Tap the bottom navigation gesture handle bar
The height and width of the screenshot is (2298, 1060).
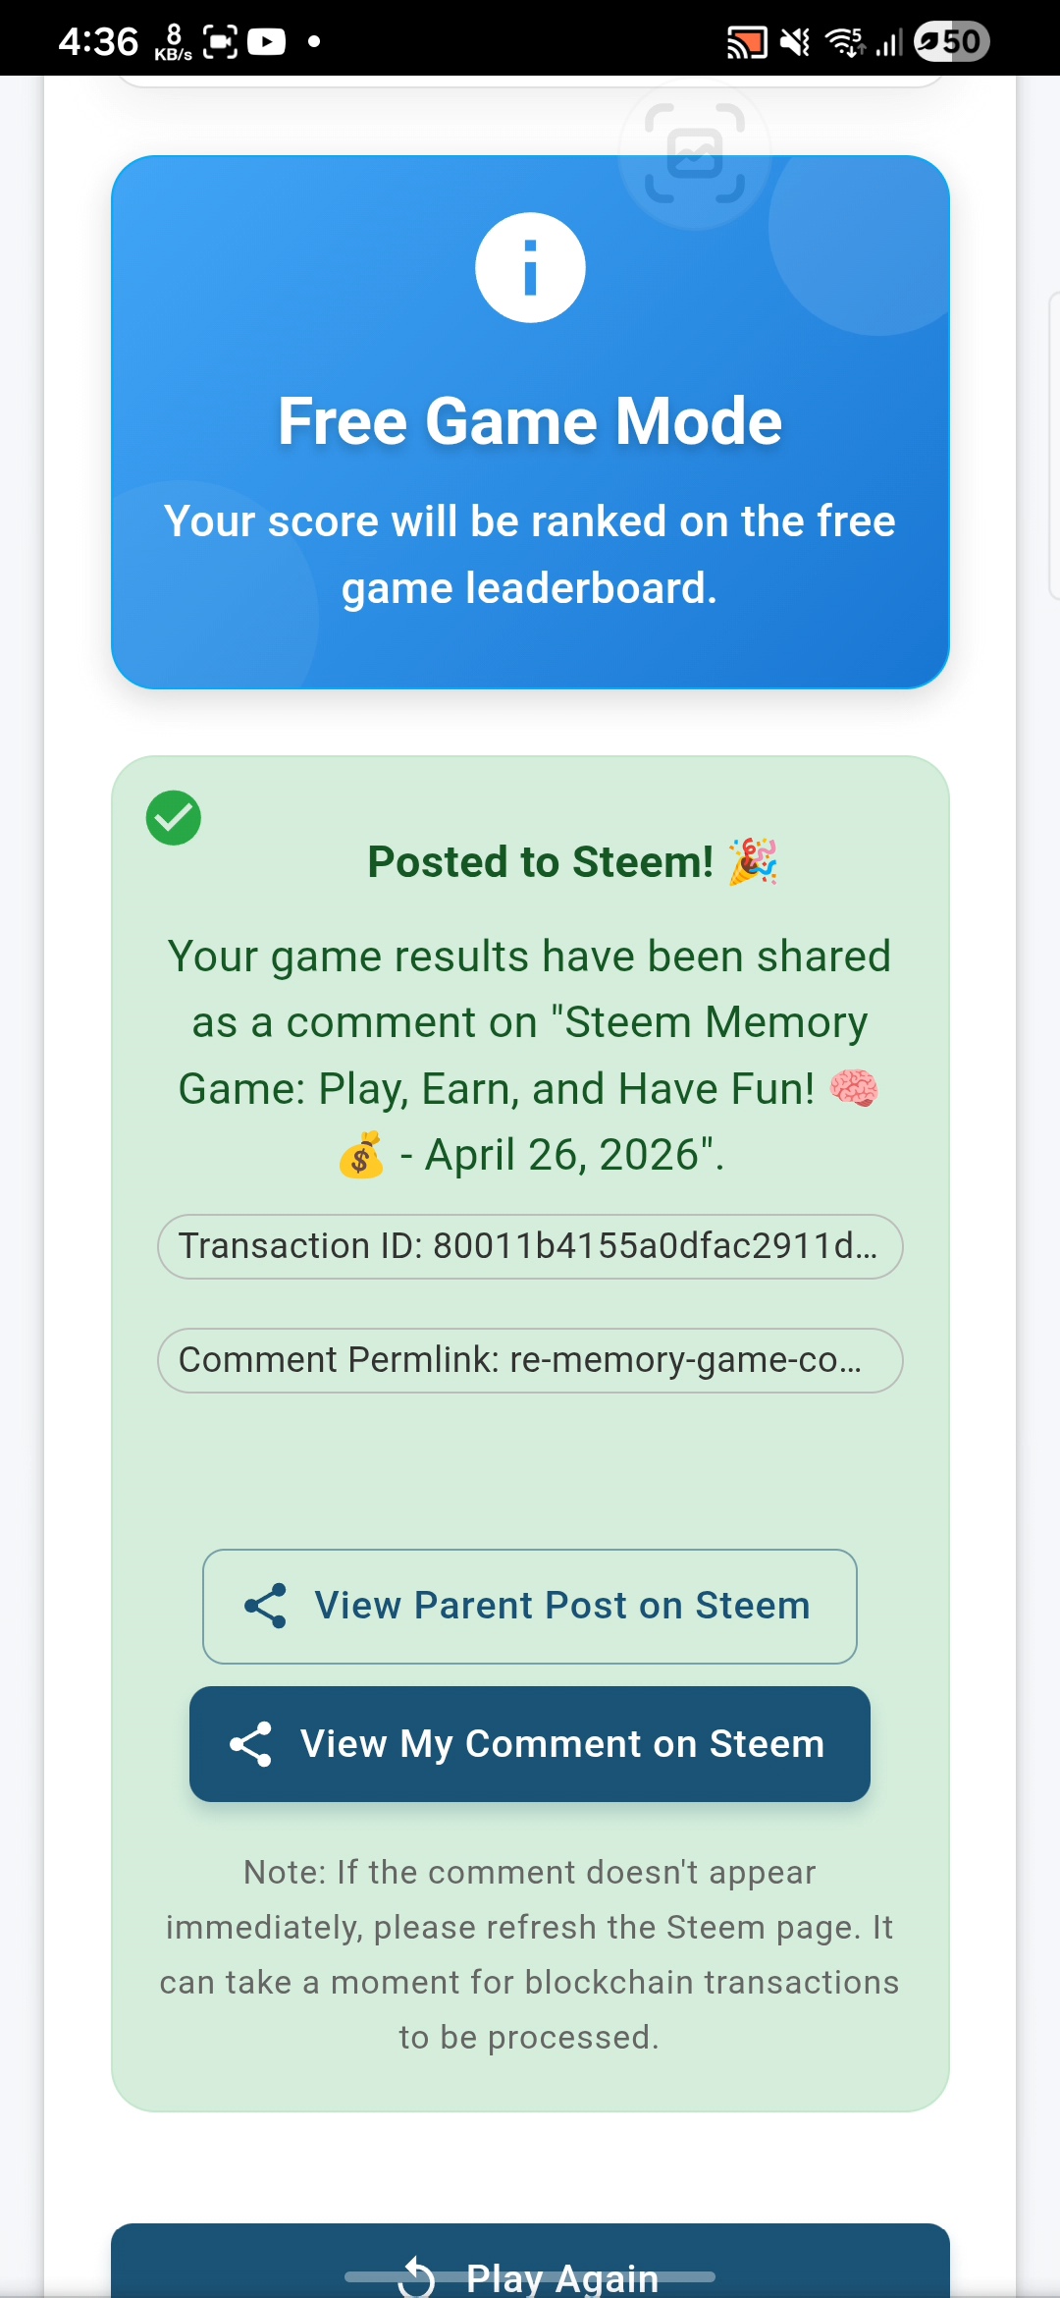[530, 2276]
